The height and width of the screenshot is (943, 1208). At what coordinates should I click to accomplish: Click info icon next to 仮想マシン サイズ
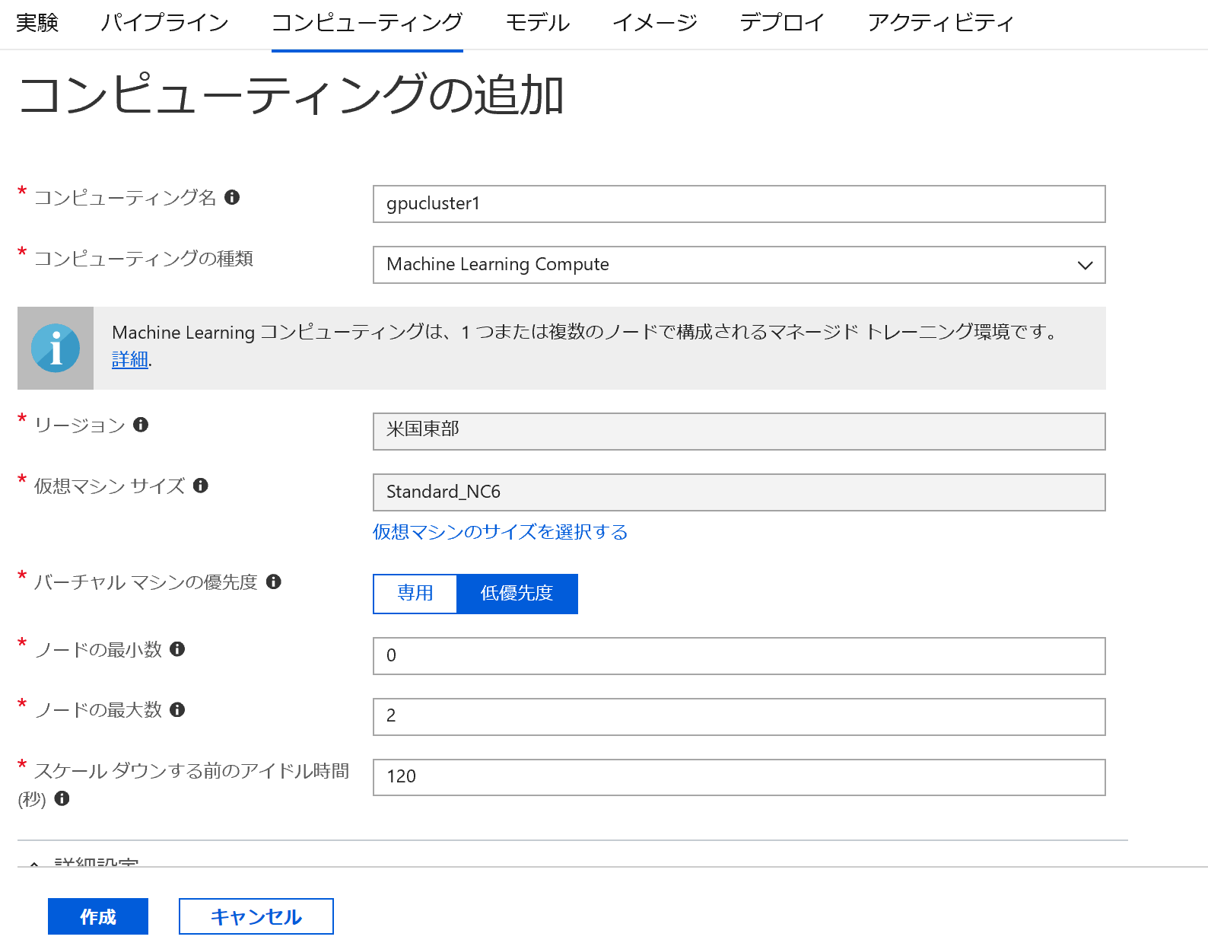pos(200,486)
